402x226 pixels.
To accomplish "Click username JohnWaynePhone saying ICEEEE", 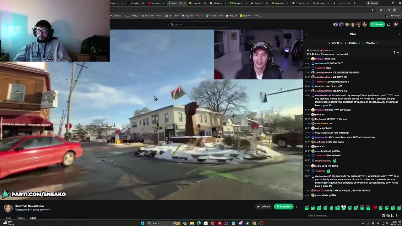I will pos(323,73).
